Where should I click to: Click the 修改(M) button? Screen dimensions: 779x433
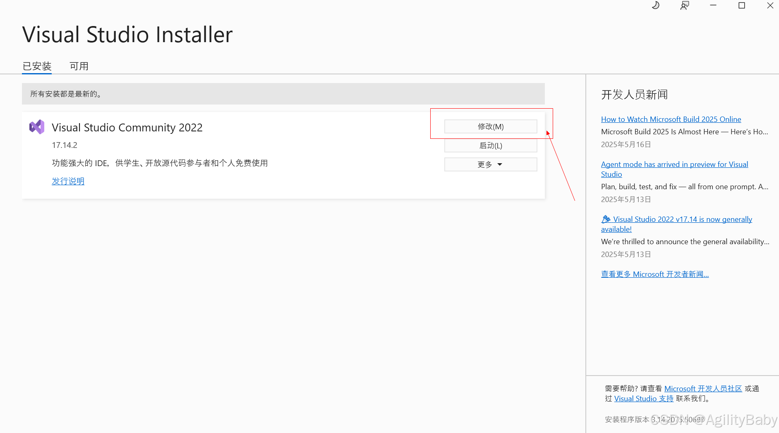point(491,126)
